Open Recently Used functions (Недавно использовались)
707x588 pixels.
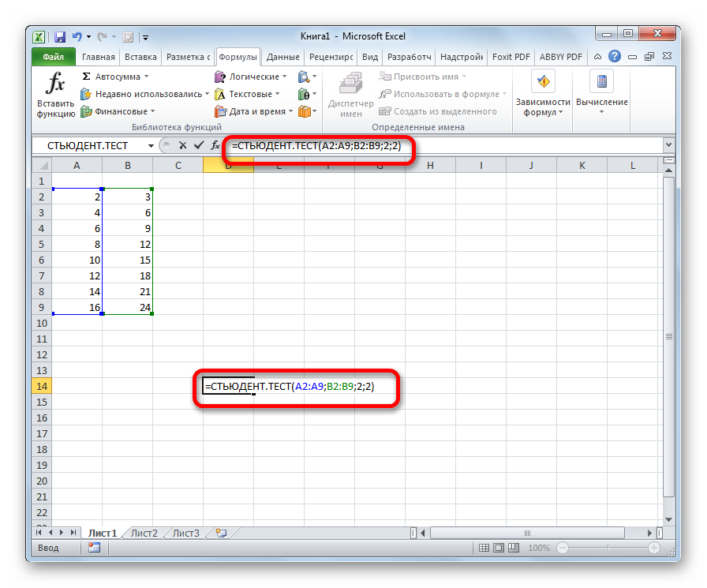click(x=144, y=94)
